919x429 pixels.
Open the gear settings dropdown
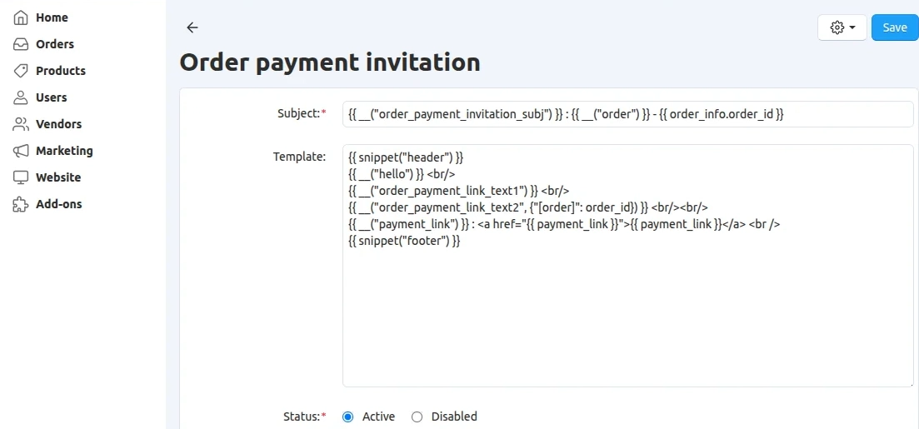[x=842, y=27]
